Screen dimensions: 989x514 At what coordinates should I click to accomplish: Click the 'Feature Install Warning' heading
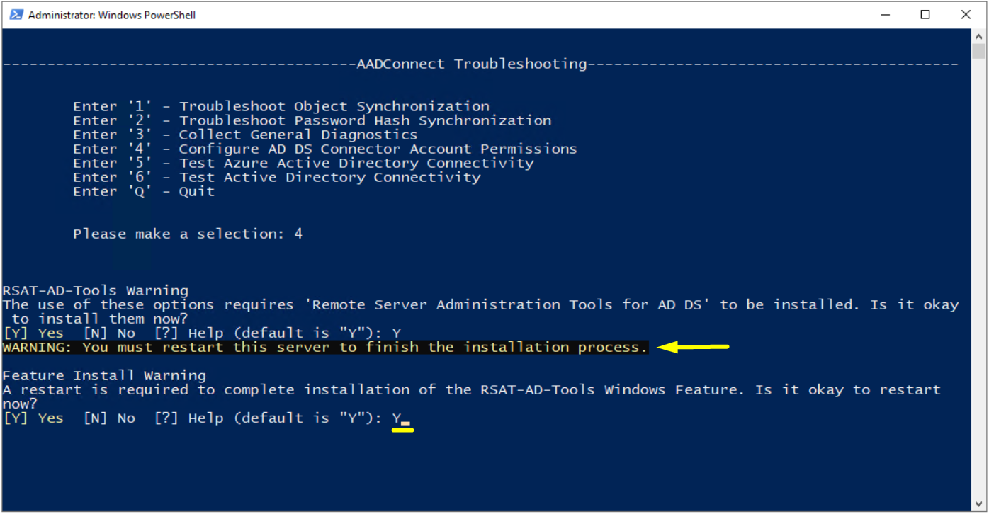pyautogui.click(x=104, y=376)
